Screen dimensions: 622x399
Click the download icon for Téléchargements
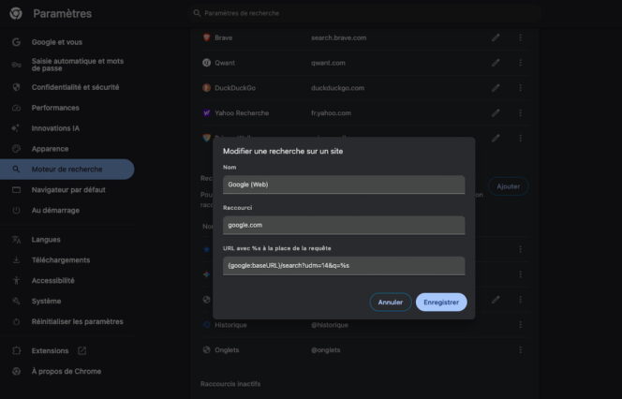pos(16,260)
